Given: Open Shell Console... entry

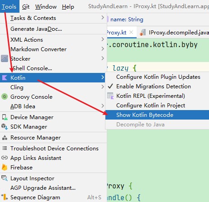Looking at the screenshot, I should [x=53, y=68].
